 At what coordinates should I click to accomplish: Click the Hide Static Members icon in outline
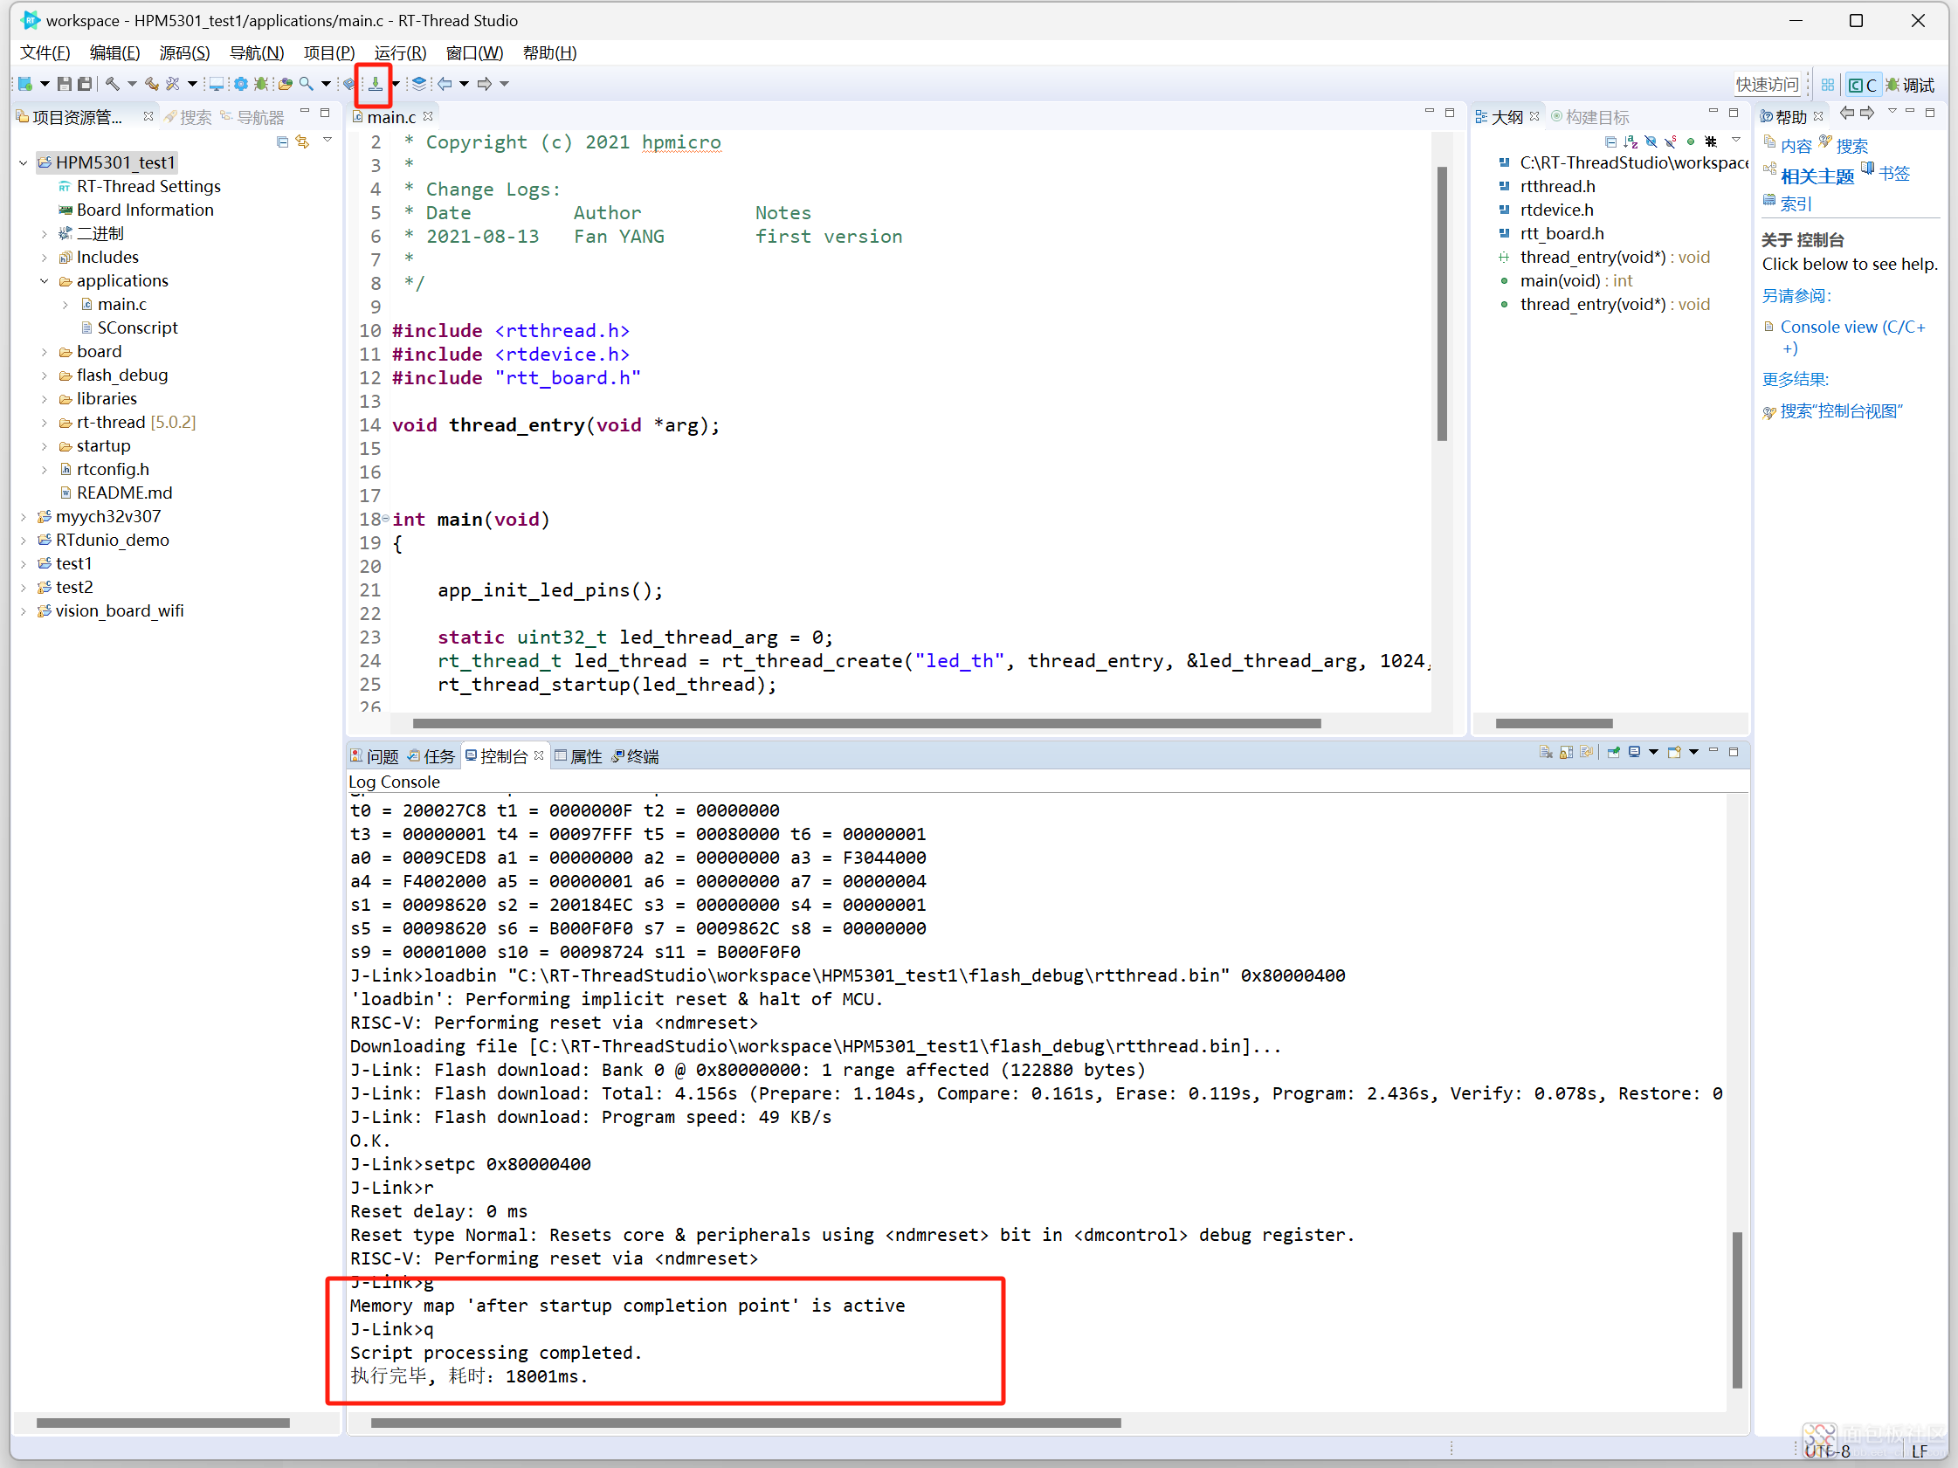point(1671,142)
